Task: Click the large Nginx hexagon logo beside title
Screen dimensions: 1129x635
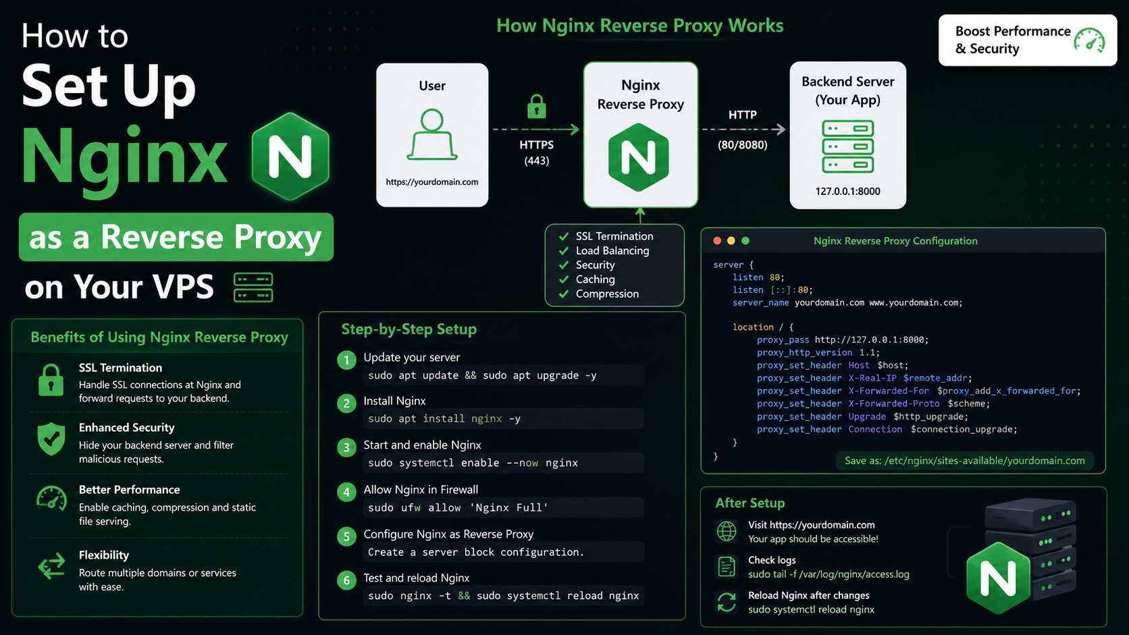Action: pos(290,157)
